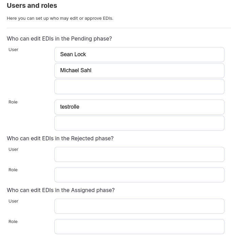Click the User field for Assigned phase
Screen dimensions: 231x237
click(x=139, y=206)
